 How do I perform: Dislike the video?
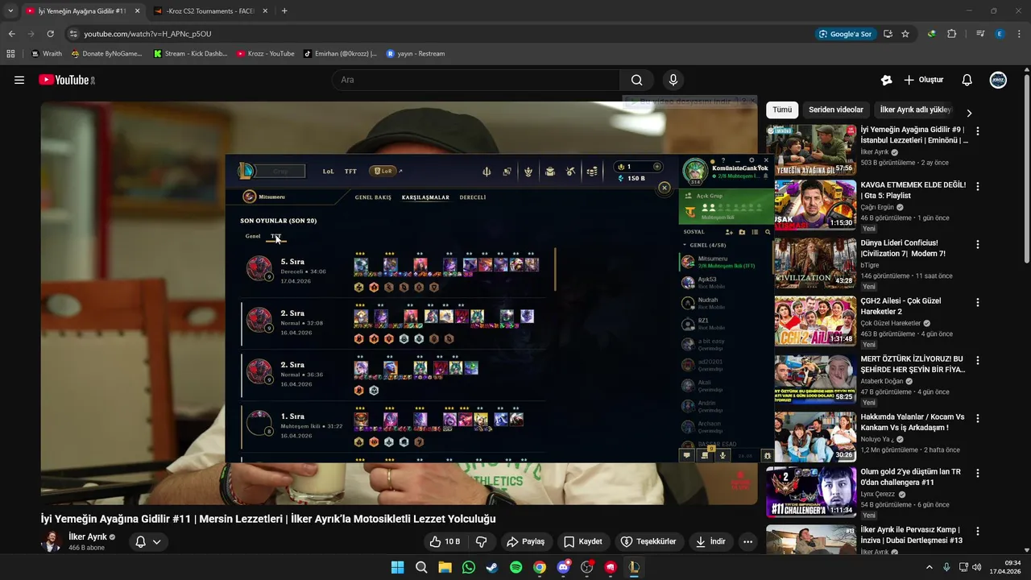tap(482, 541)
